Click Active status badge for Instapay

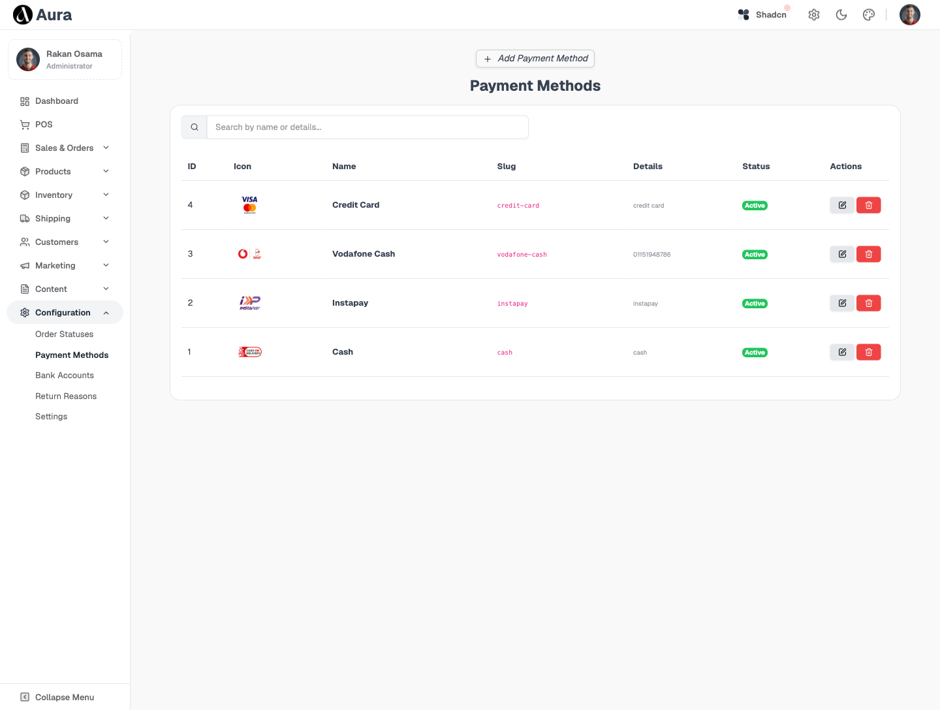pos(755,304)
